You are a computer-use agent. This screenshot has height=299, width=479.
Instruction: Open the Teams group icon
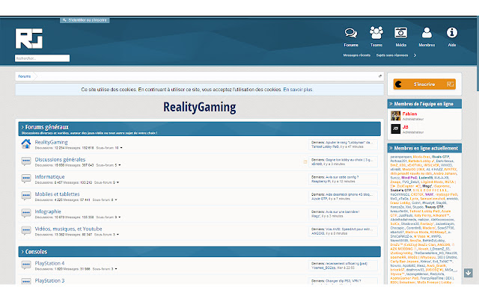[x=376, y=33]
